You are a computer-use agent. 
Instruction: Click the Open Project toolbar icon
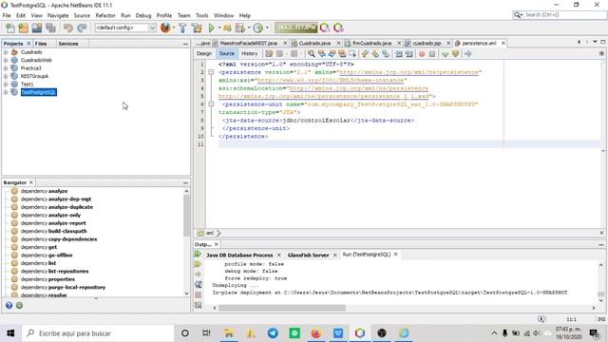tap(37, 28)
